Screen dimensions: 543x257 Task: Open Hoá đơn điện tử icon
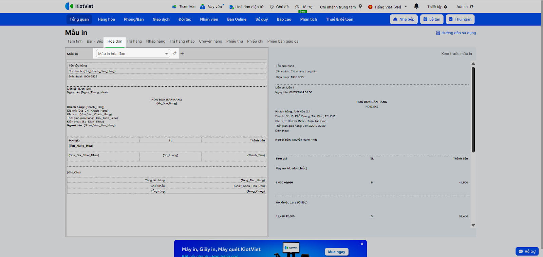coord(231,7)
